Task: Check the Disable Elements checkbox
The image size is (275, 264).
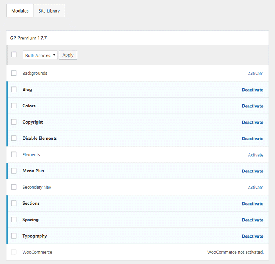Action: 14,138
